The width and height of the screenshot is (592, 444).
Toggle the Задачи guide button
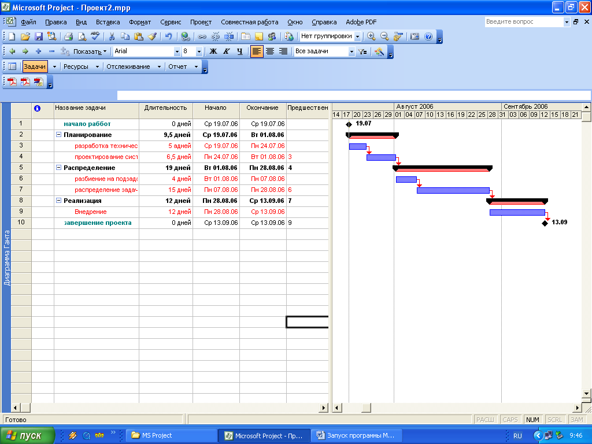tap(35, 66)
